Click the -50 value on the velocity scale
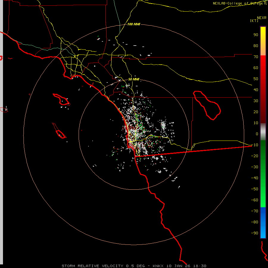This screenshot has width=268, height=268. point(255,189)
